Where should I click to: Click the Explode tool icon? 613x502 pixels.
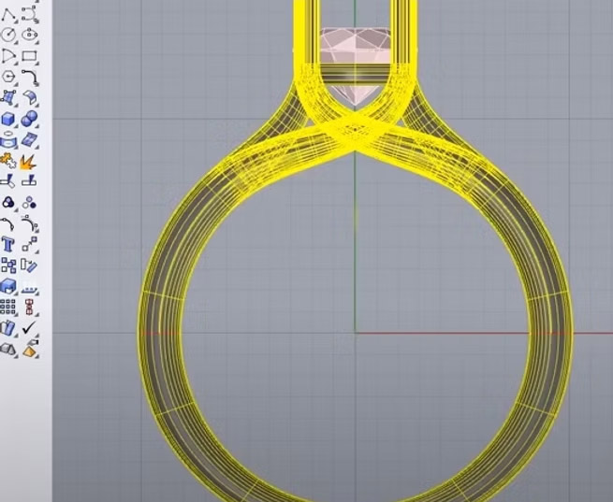click(30, 160)
